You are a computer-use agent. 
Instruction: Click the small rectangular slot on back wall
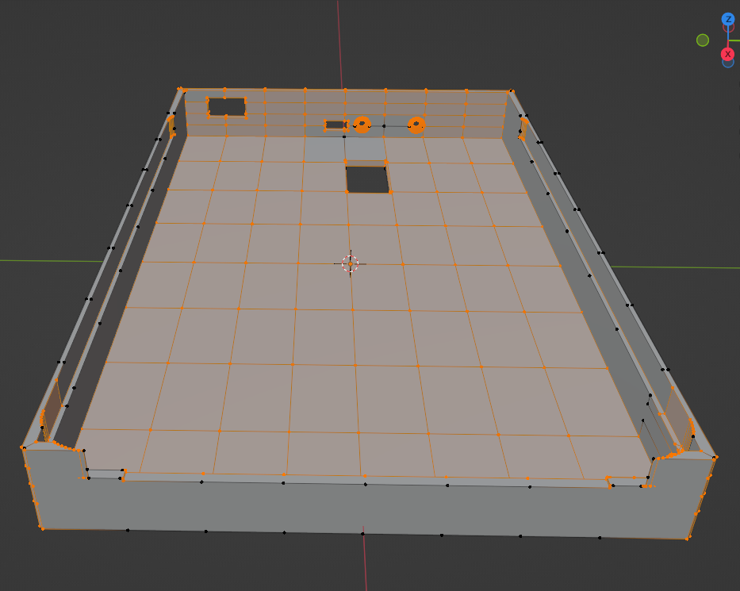[x=335, y=125]
